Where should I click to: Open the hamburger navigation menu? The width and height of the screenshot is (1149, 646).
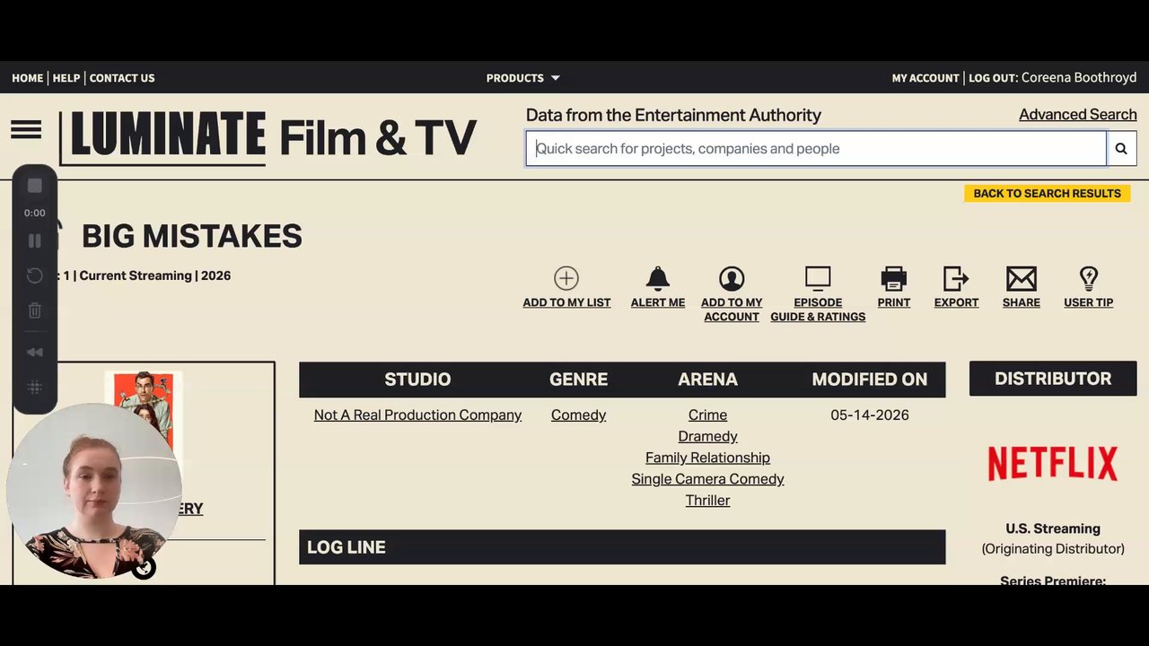(x=26, y=130)
